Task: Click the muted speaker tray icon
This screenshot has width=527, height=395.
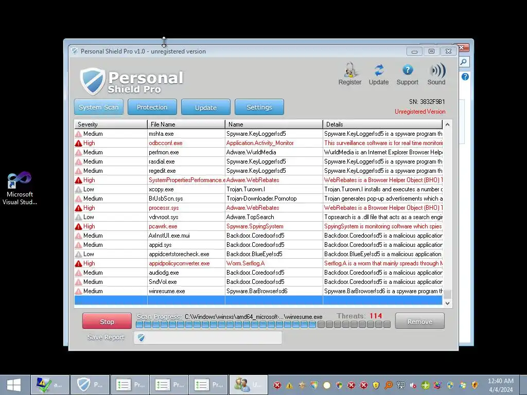Action: pyautogui.click(x=413, y=385)
